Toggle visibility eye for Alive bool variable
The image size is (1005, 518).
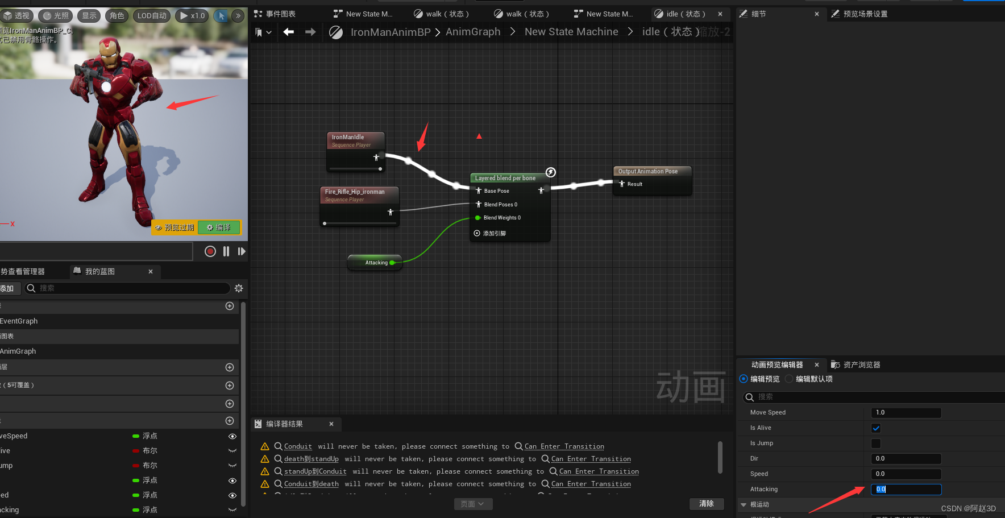(x=232, y=451)
